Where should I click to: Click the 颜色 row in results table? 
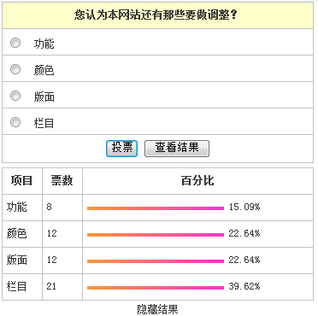click(x=158, y=234)
